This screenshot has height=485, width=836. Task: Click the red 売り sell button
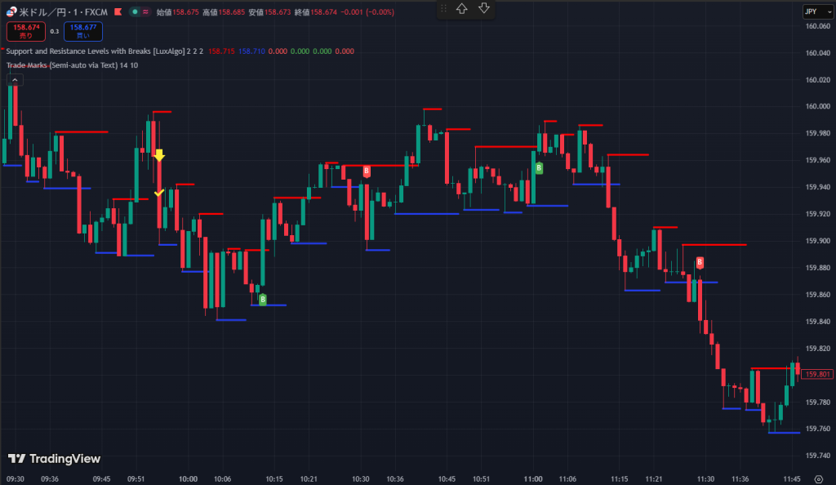(26, 31)
